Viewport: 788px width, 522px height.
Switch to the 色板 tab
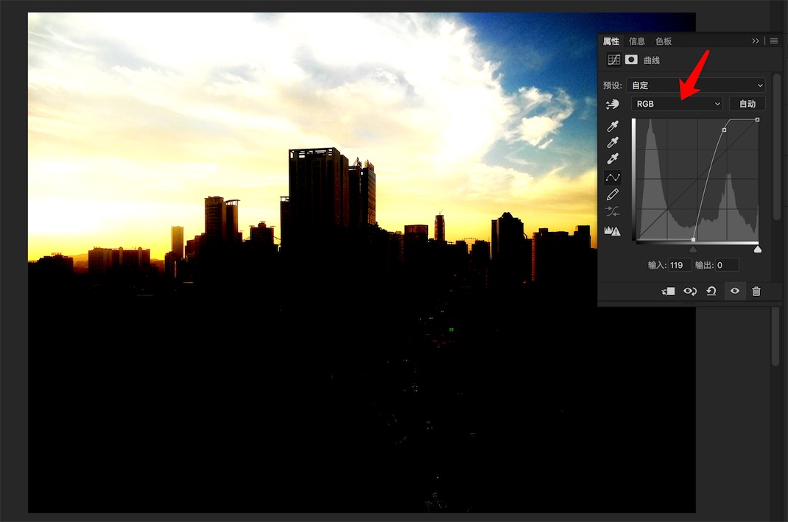664,41
